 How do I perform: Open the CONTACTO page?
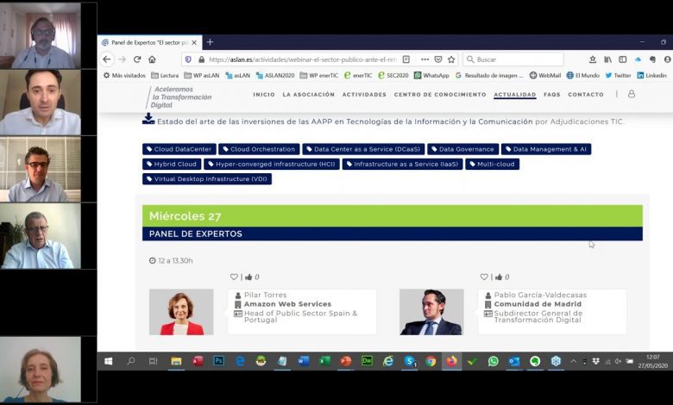point(586,94)
